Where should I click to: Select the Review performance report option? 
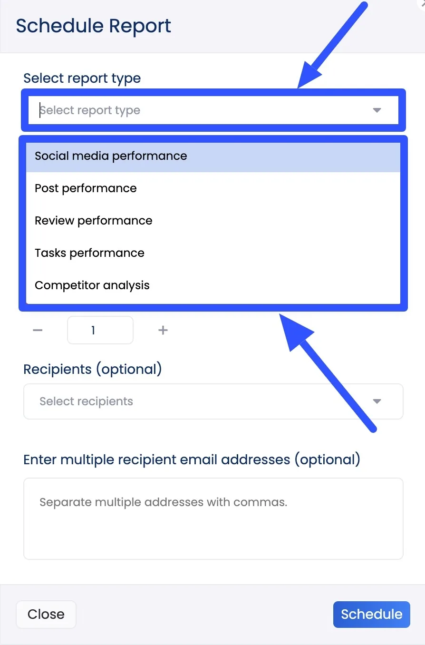tap(93, 220)
